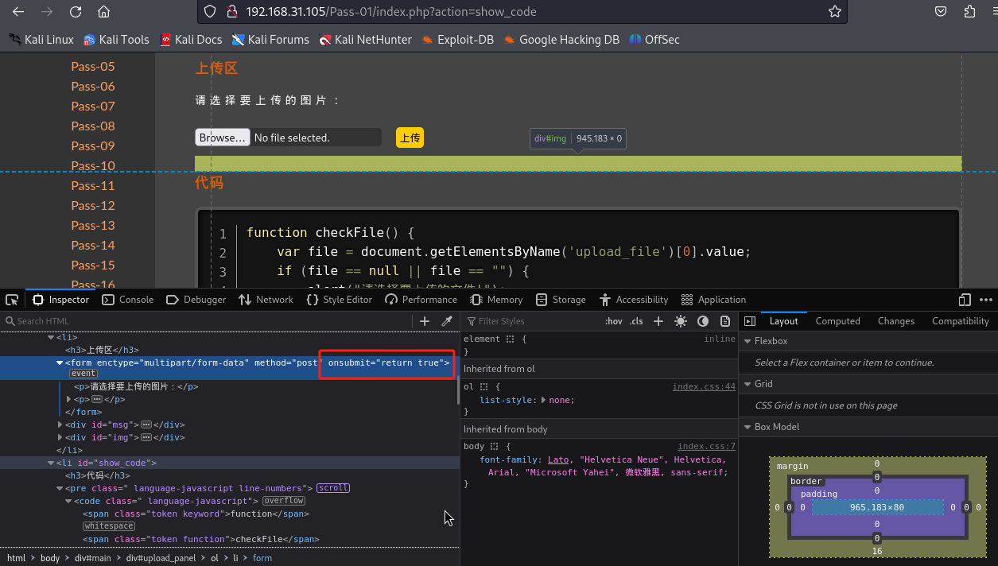Click the Browse… file button

point(223,138)
